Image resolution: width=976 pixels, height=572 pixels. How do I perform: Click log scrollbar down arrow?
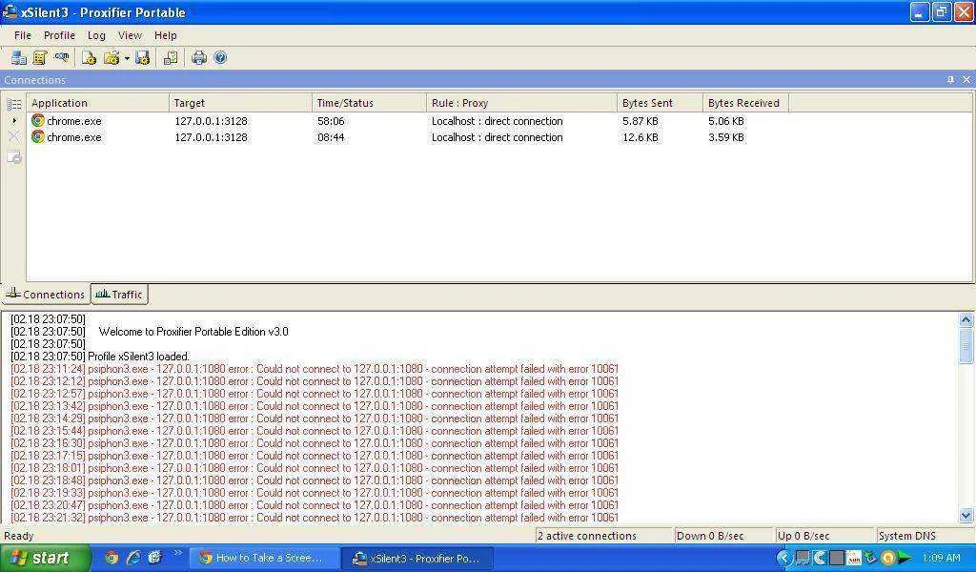966,516
